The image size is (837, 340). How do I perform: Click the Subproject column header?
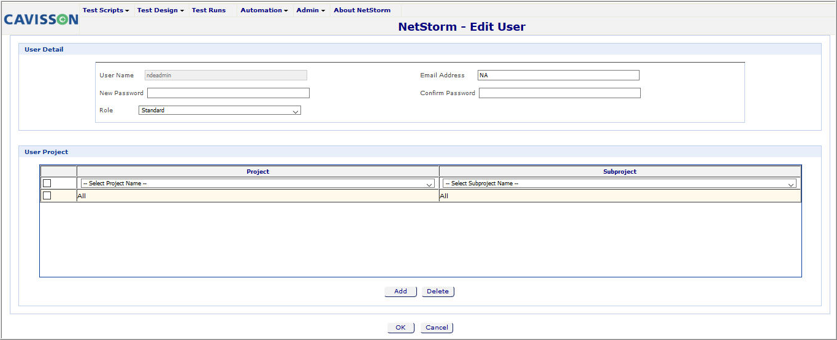[x=620, y=172]
